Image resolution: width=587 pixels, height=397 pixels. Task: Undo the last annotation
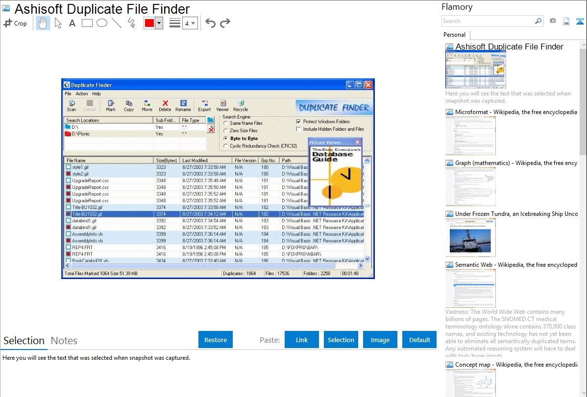210,23
